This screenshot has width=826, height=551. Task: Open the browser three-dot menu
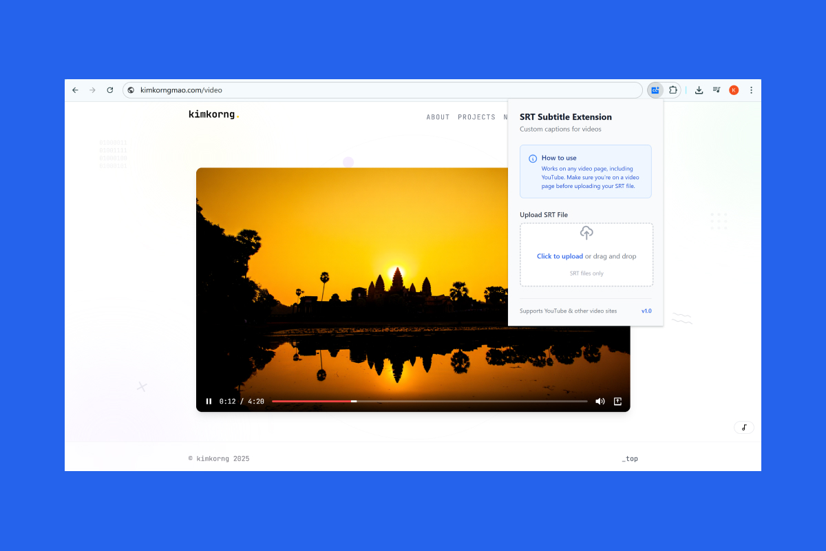tap(751, 90)
